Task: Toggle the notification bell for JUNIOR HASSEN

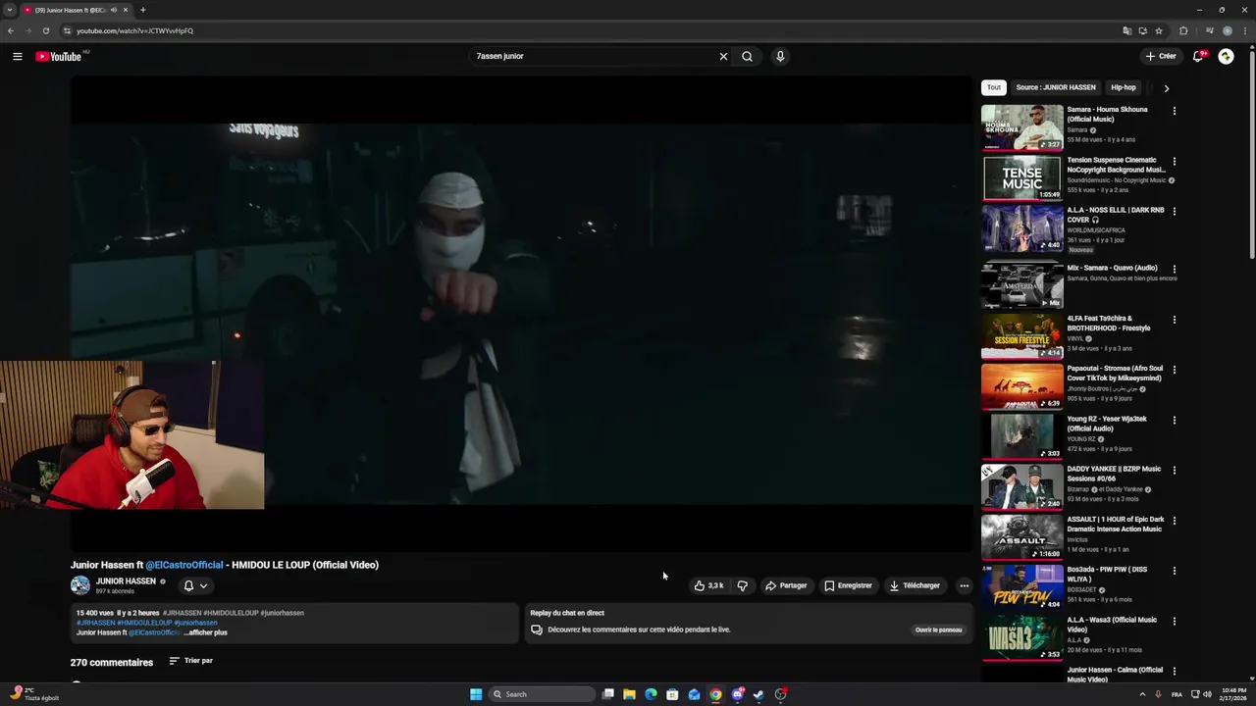Action: point(188,585)
